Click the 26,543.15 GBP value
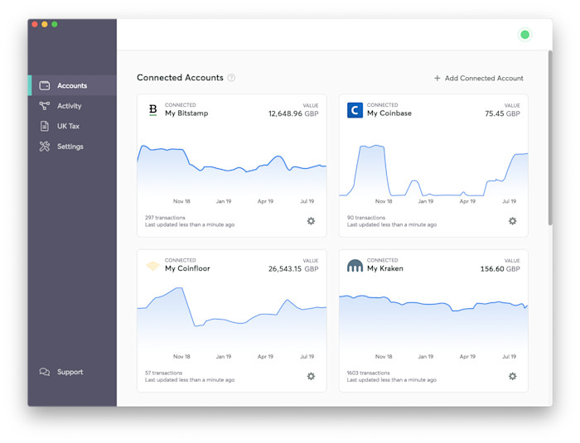 point(293,269)
